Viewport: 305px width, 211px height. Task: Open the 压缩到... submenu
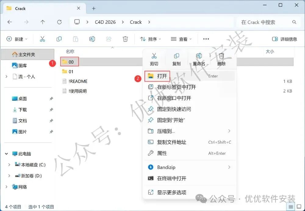pos(190,131)
